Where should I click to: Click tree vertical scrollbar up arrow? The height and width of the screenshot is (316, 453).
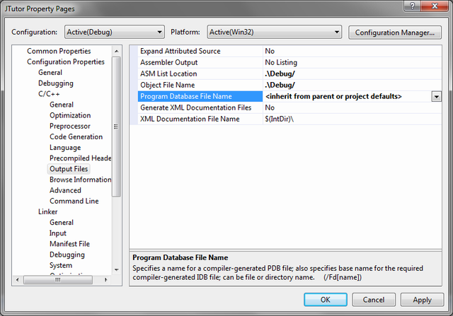point(116,51)
